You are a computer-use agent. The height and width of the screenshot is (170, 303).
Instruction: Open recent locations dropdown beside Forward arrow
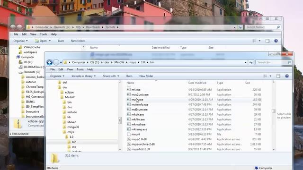click(61, 62)
